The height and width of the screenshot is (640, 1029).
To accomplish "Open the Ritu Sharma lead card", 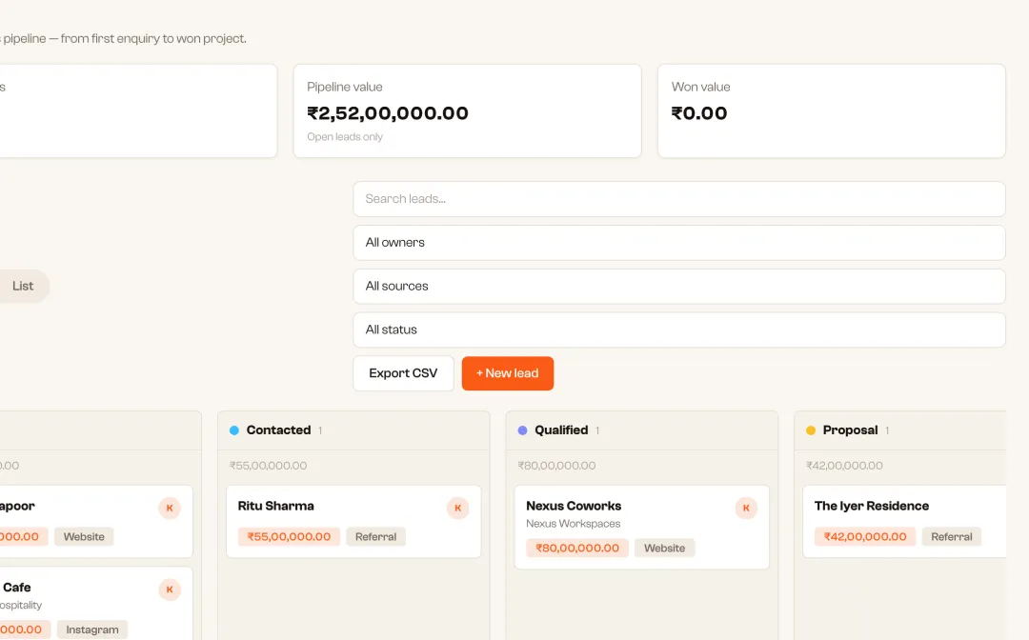I will [x=353, y=521].
